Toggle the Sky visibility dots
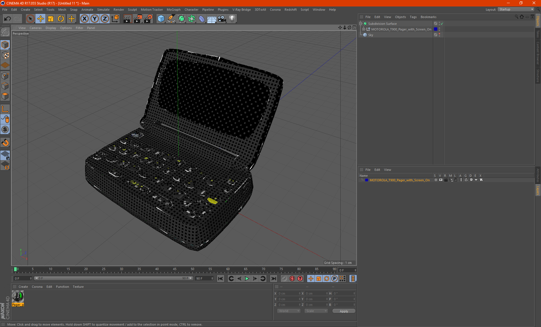541x327 pixels. 440,35
